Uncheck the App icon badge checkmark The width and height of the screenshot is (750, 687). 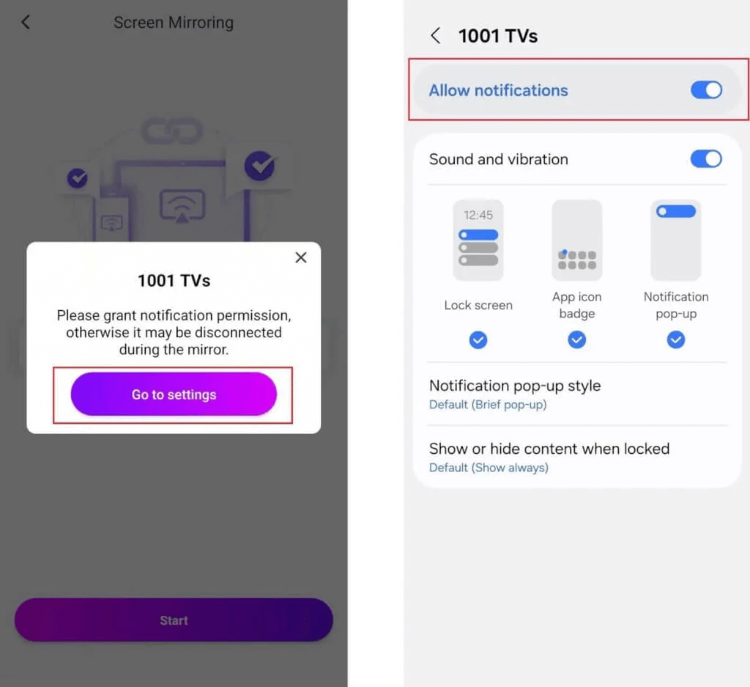tap(577, 340)
